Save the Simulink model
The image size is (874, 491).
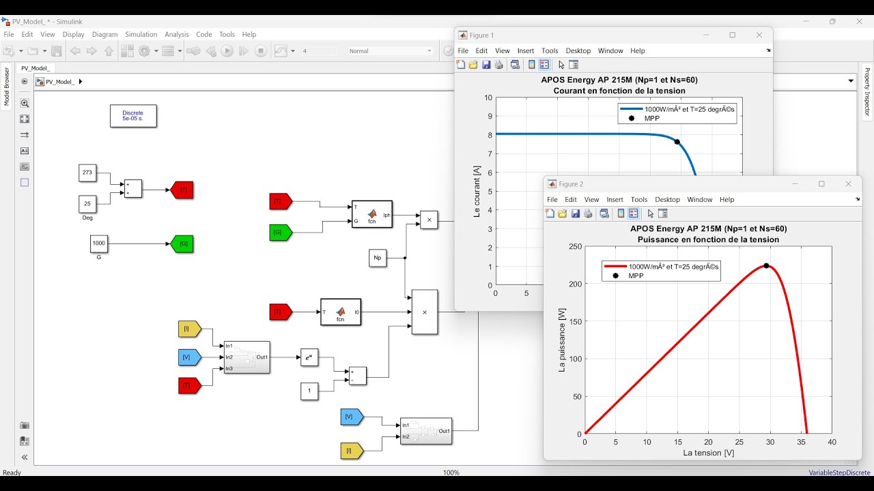point(56,50)
